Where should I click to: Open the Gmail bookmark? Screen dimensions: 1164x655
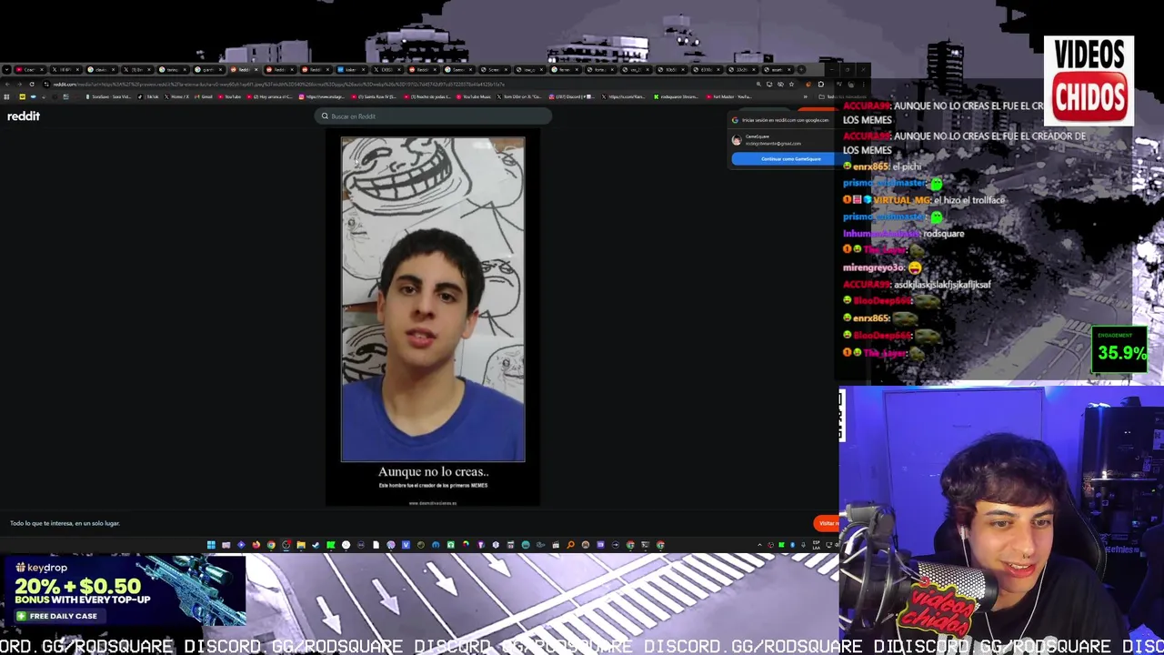click(203, 96)
